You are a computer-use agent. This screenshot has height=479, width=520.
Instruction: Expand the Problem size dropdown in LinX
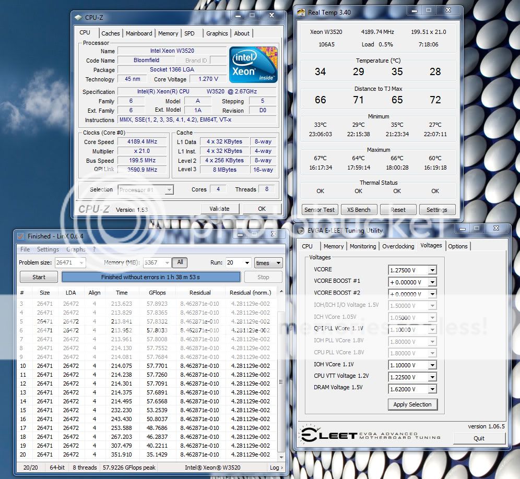pos(81,262)
